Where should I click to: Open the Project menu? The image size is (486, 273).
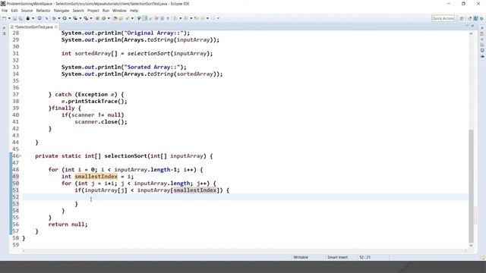[x=93, y=11]
